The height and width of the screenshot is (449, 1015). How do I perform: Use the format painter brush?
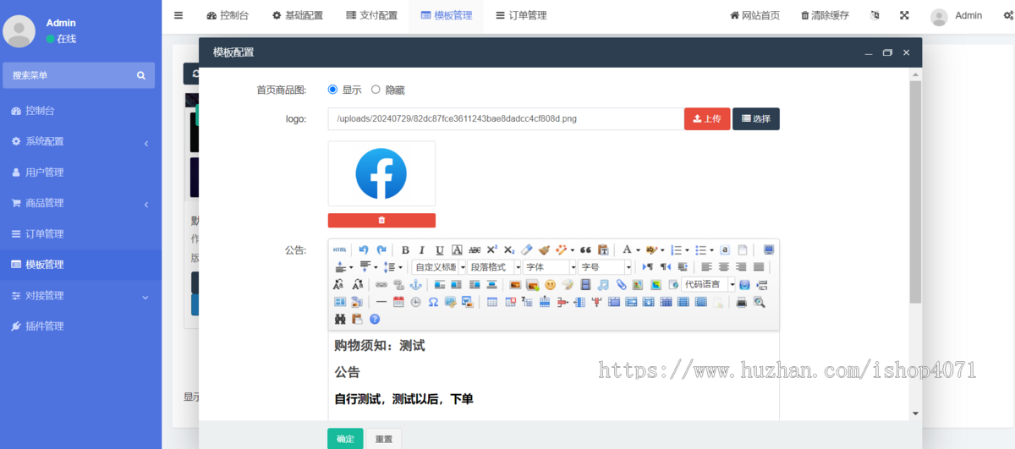tap(544, 250)
